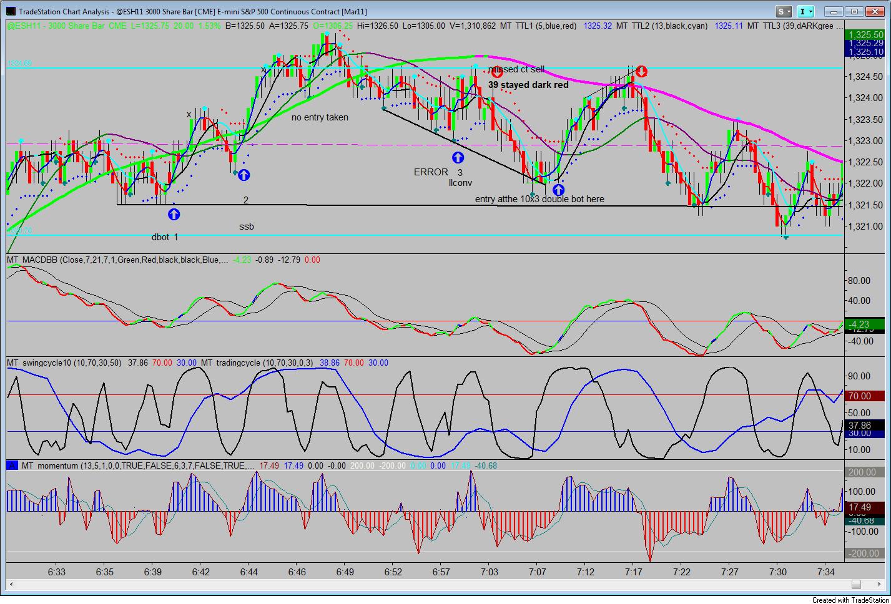Screen dimensions: 891x604
Task: Click the TradeStation Chart Analysis window icon
Action: 11,11
